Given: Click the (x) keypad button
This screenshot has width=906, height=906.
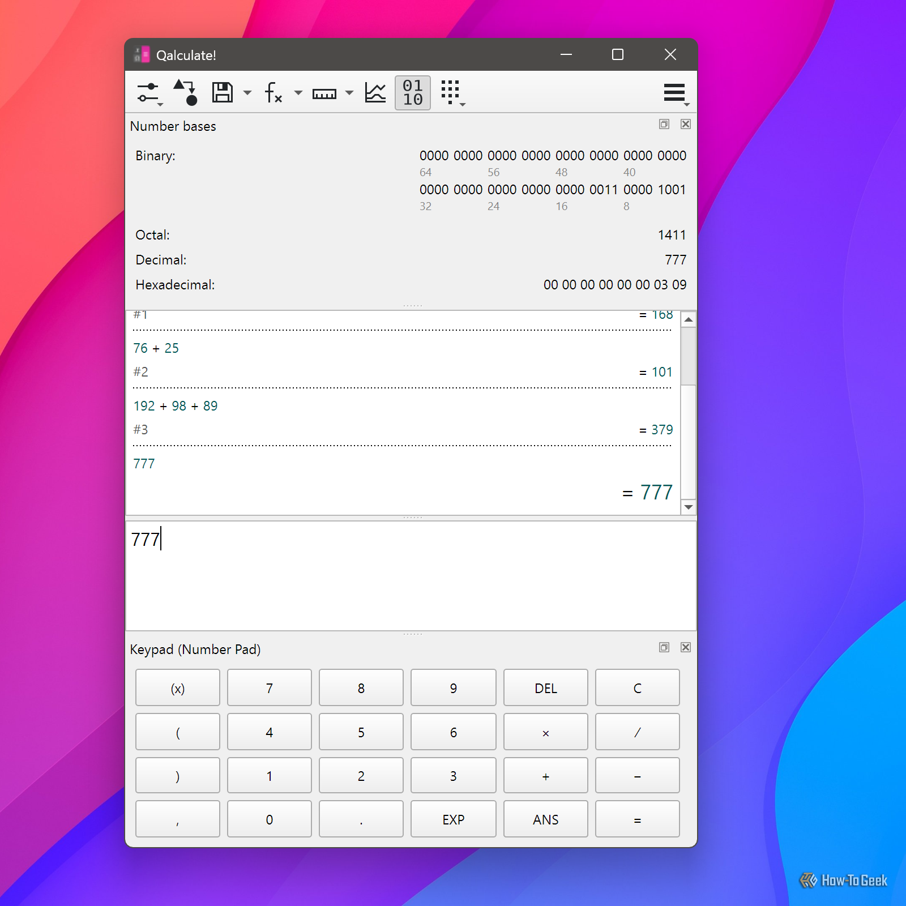Looking at the screenshot, I should point(178,688).
